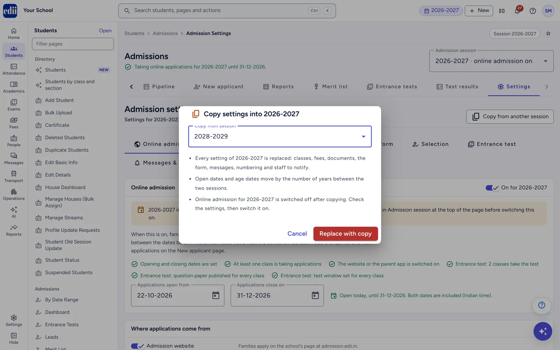Toggle the panel layout icon beside New
560x350 pixels.
click(x=502, y=11)
